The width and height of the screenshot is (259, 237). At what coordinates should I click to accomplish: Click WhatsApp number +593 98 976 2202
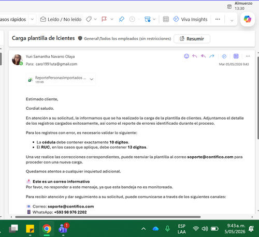pyautogui.click(x=70, y=212)
